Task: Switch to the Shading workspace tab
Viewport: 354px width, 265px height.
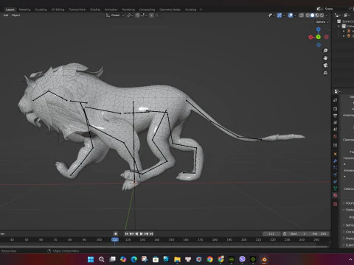Action: [95, 10]
